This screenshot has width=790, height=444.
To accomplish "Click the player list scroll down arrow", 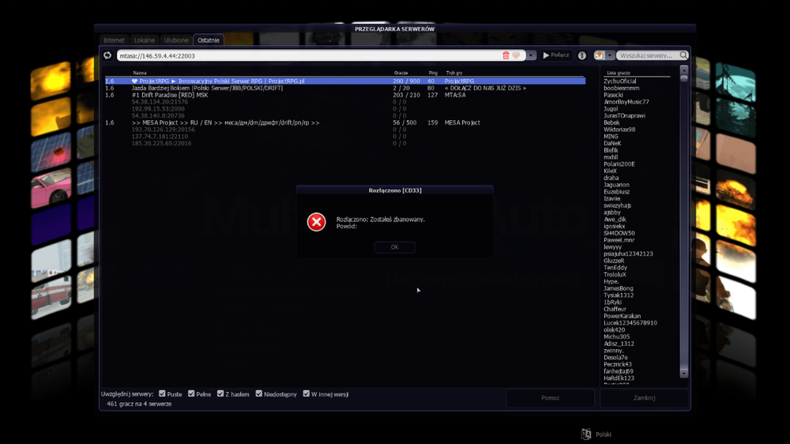I will [x=683, y=374].
